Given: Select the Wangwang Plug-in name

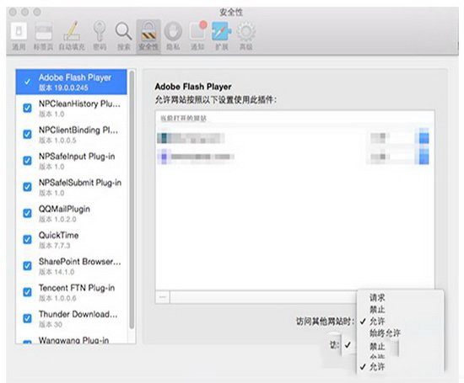Looking at the screenshot, I should point(73,340).
